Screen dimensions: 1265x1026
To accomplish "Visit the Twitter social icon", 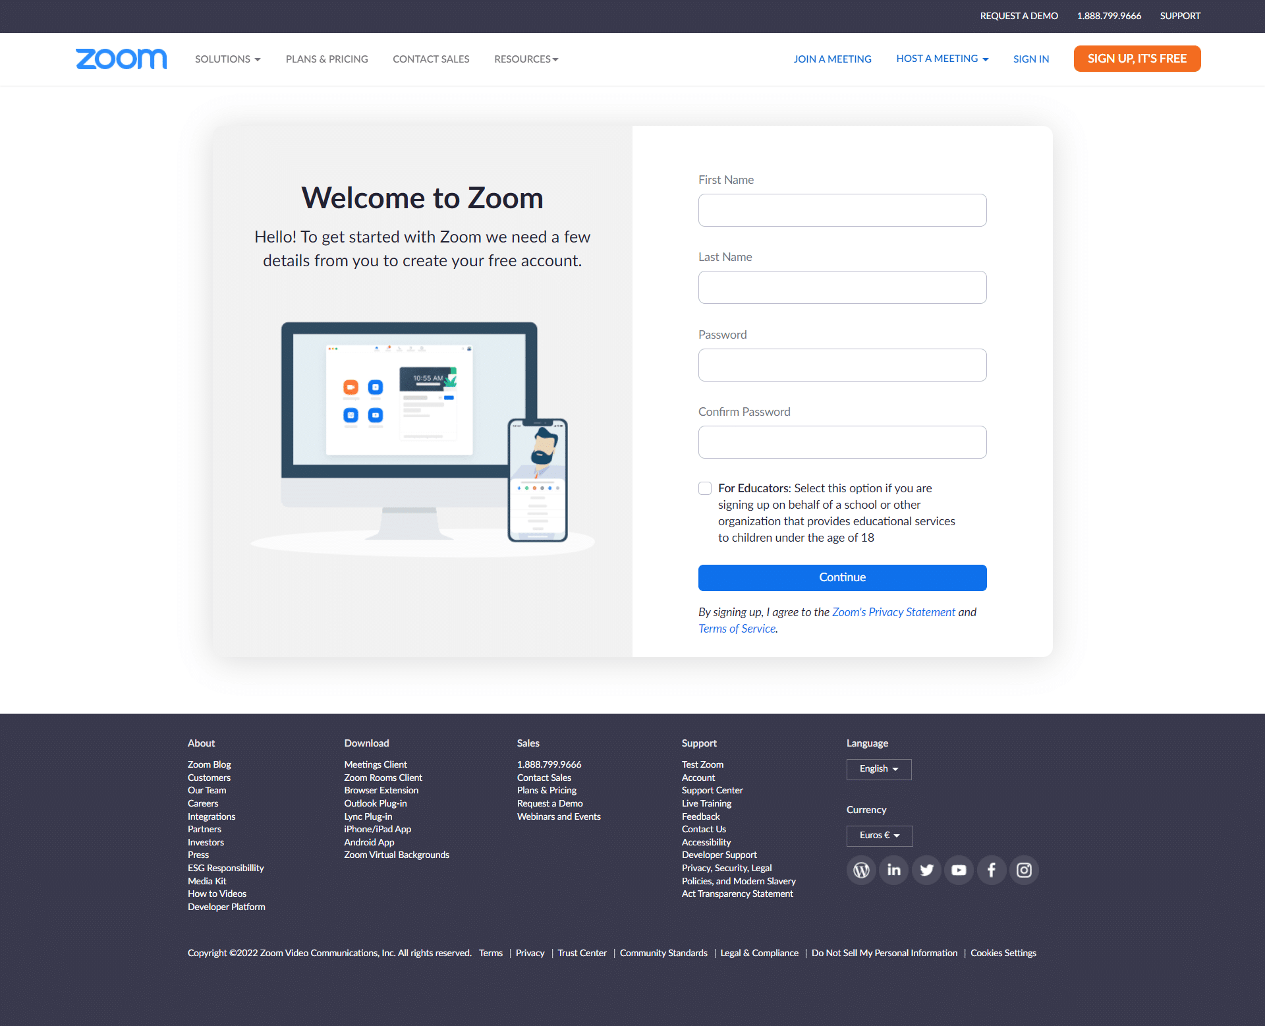I will (x=926, y=870).
